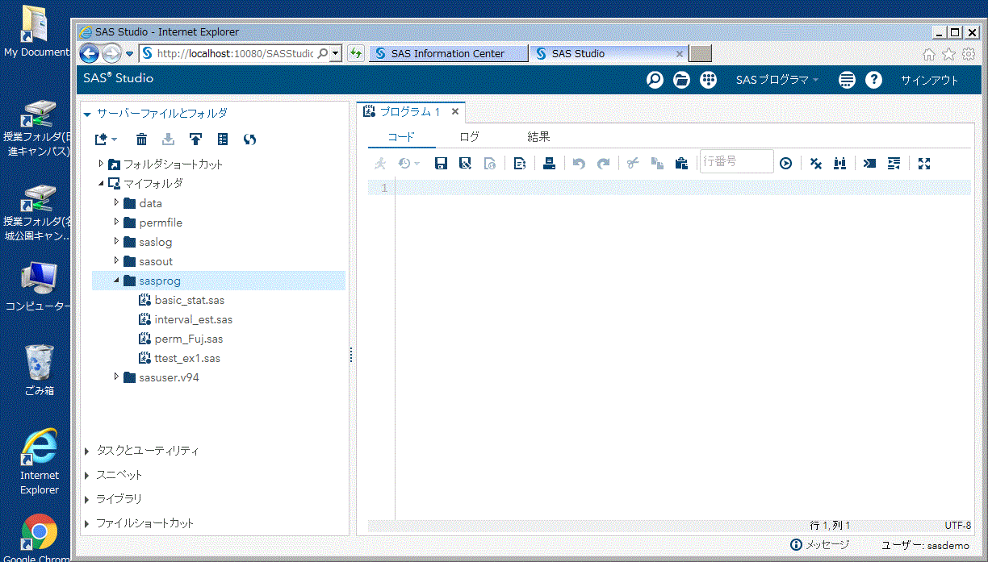988x562 pixels.
Task: Click the Help question mark icon
Action: [x=873, y=80]
